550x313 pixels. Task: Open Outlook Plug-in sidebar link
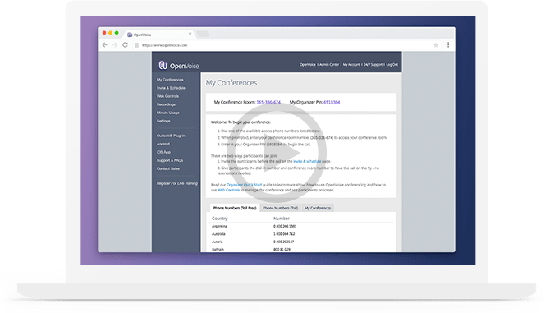click(x=171, y=136)
